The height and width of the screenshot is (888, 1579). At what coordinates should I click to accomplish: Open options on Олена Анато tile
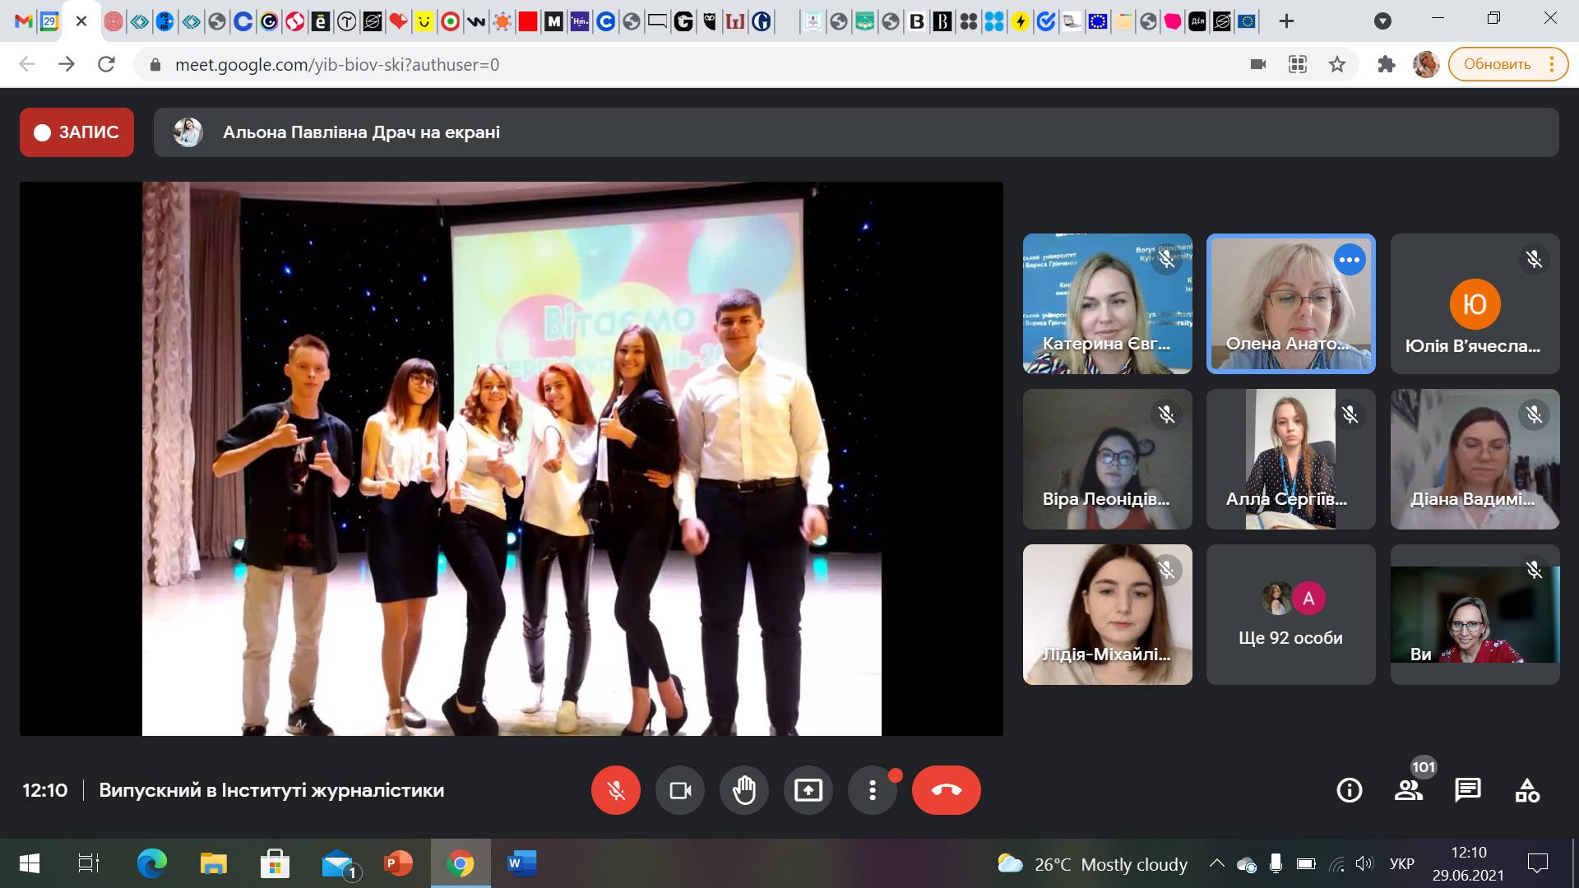(1350, 260)
